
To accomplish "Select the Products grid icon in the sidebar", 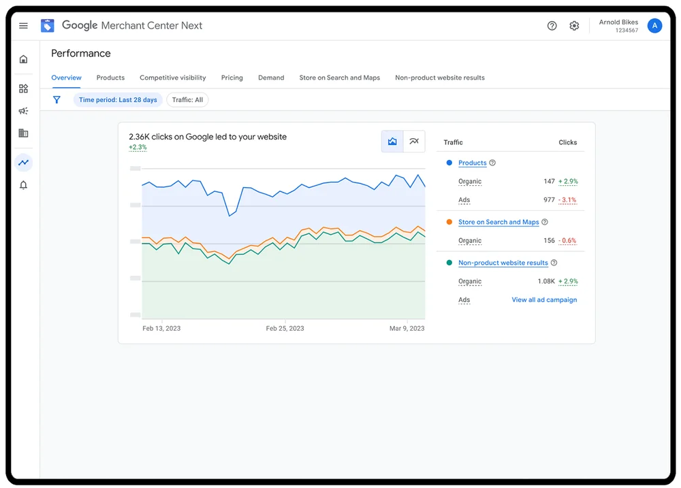I will coord(23,88).
